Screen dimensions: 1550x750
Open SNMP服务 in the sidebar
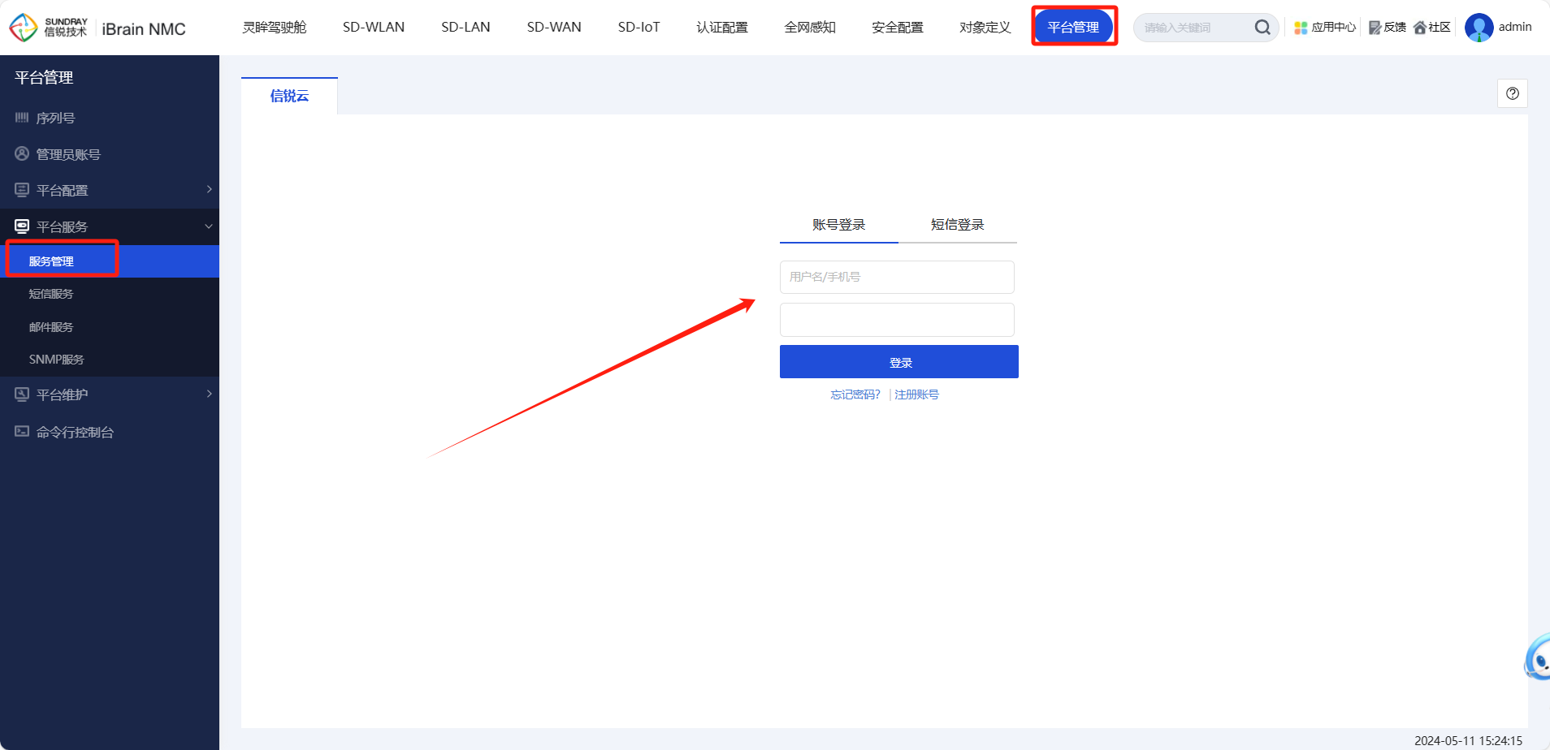110,360
